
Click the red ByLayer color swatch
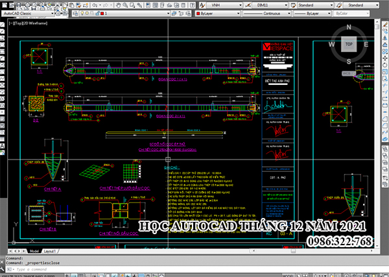[x=198, y=14]
